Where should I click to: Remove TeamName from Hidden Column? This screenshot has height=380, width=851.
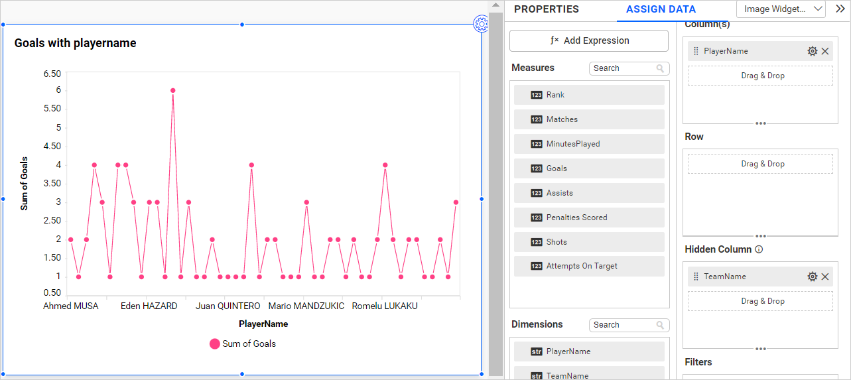(825, 277)
